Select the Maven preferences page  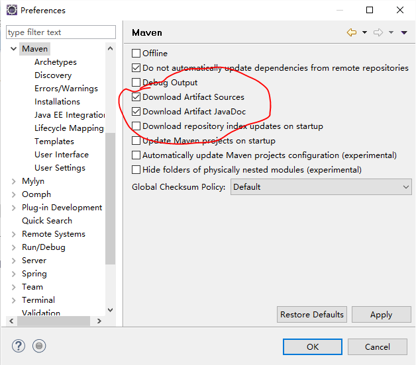click(x=34, y=49)
